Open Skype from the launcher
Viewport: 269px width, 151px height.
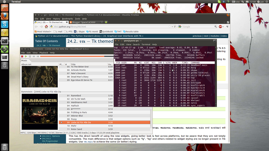tap(5, 24)
